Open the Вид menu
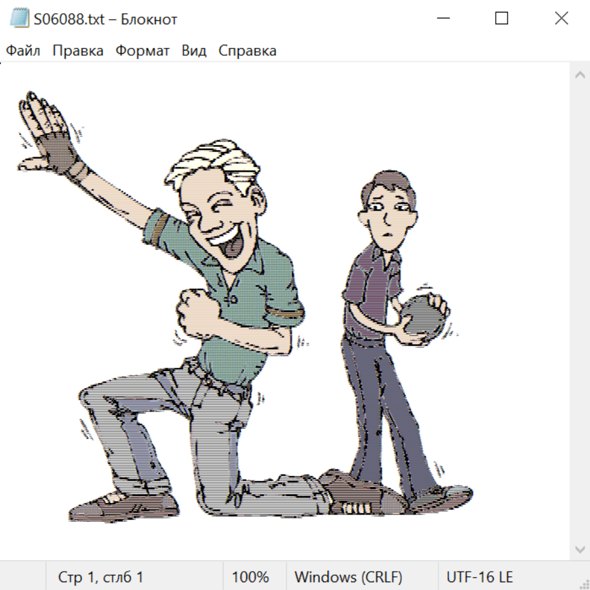The width and height of the screenshot is (590, 590). 194,51
